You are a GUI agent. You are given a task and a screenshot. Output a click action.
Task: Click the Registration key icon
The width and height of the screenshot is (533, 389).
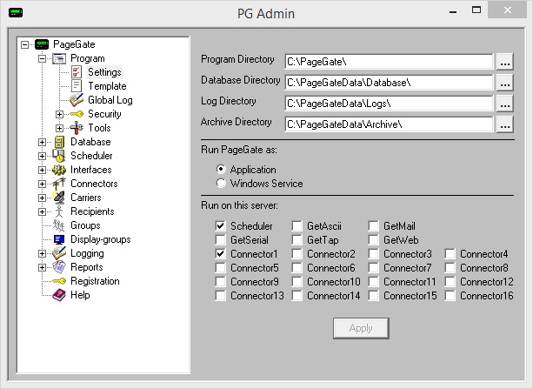pos(59,281)
